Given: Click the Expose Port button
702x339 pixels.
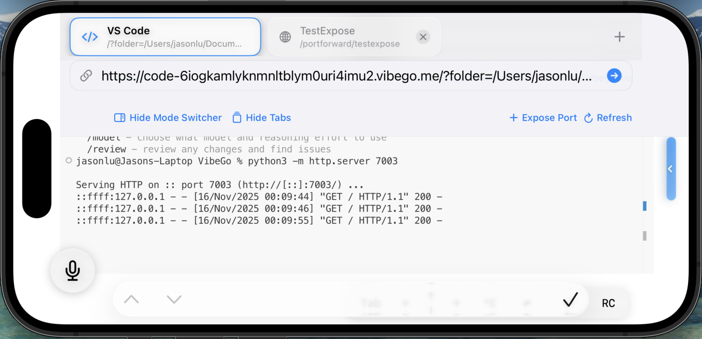Looking at the screenshot, I should [x=543, y=118].
